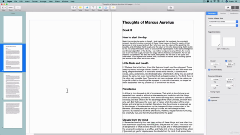Show the Format inspector
This screenshot has width=240, height=135.
click(x=228, y=7)
